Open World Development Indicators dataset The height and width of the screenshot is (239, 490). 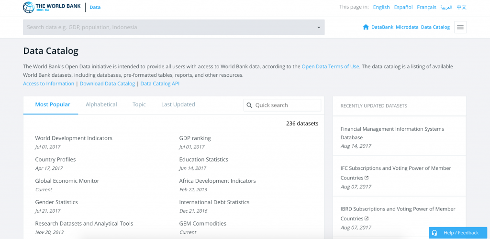coord(74,138)
